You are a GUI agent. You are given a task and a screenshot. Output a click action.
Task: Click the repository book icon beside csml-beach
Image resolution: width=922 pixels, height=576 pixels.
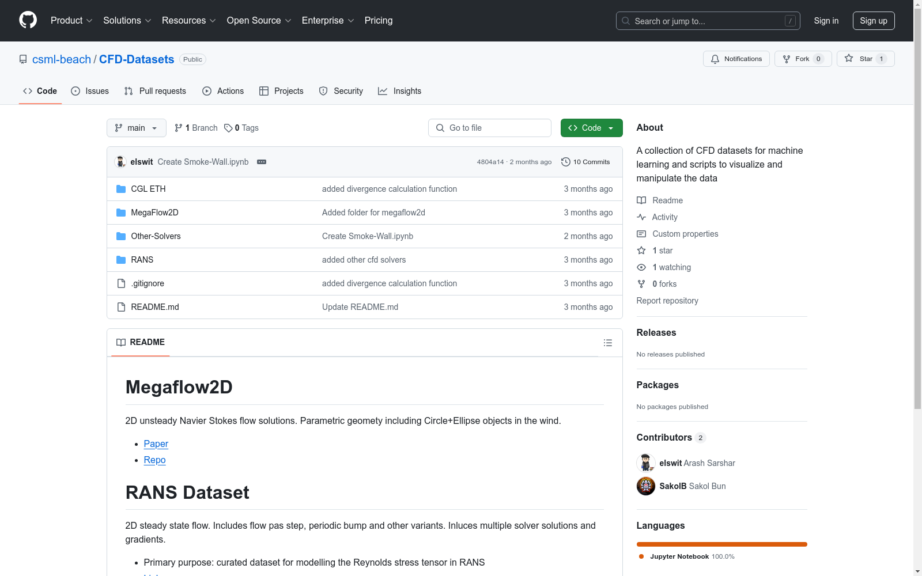(x=23, y=59)
